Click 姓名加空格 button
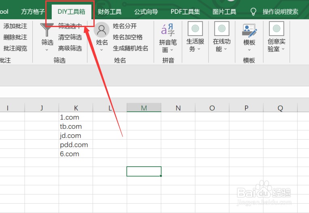This screenshot has height=213, width=309. click(127, 37)
